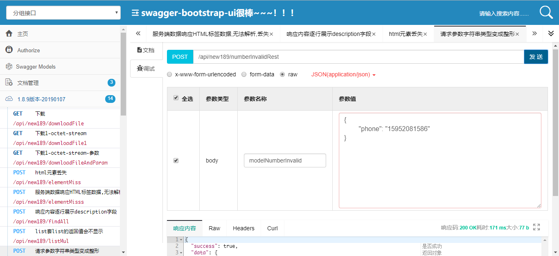The image size is (559, 256).
Task: Open the Authorize lock item
Action: (28, 50)
